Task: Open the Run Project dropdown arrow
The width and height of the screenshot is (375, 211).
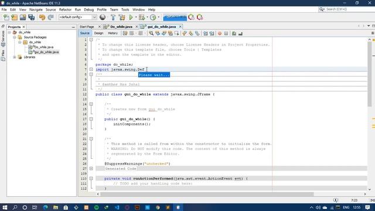Action: [136, 17]
